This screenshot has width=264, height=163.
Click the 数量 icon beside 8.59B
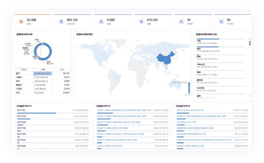tap(101, 22)
